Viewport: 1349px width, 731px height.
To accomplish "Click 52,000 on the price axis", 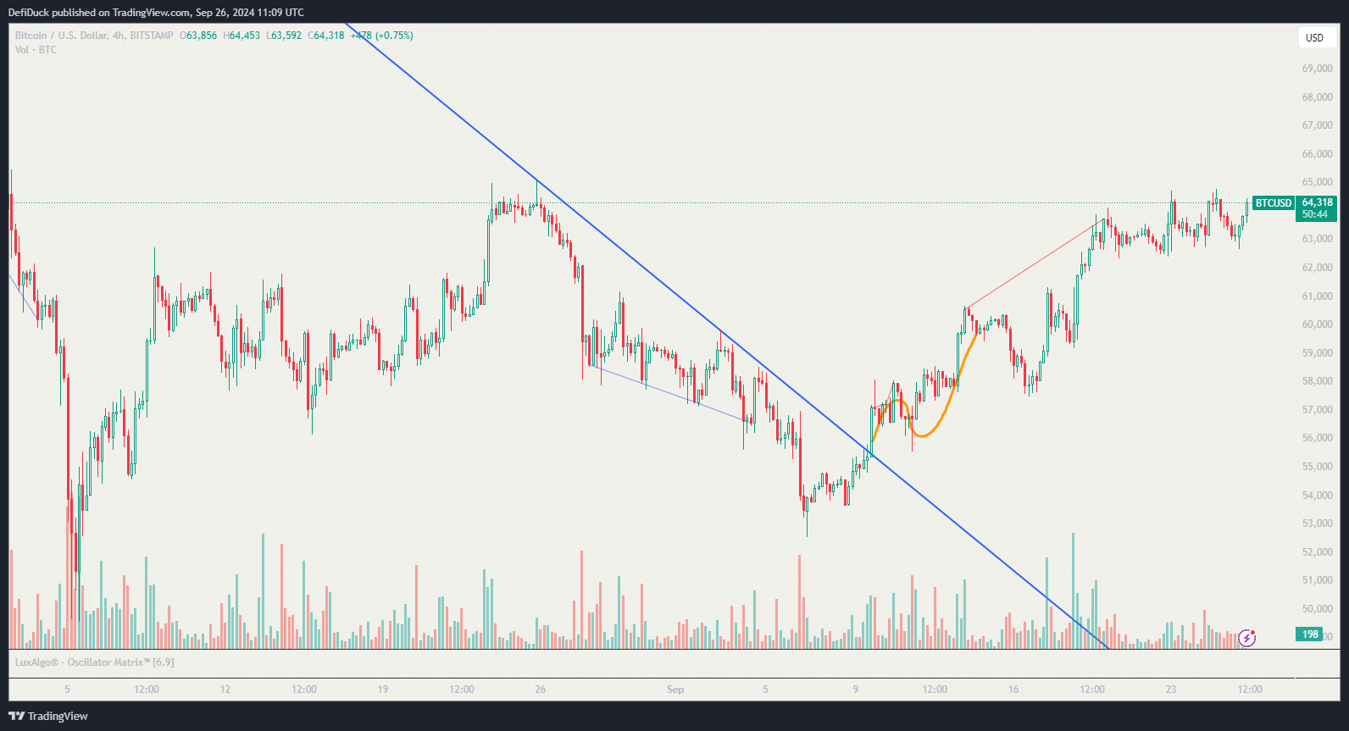I will coord(1317,552).
